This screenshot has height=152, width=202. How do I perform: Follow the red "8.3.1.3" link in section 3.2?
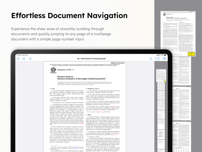click(x=115, y=134)
